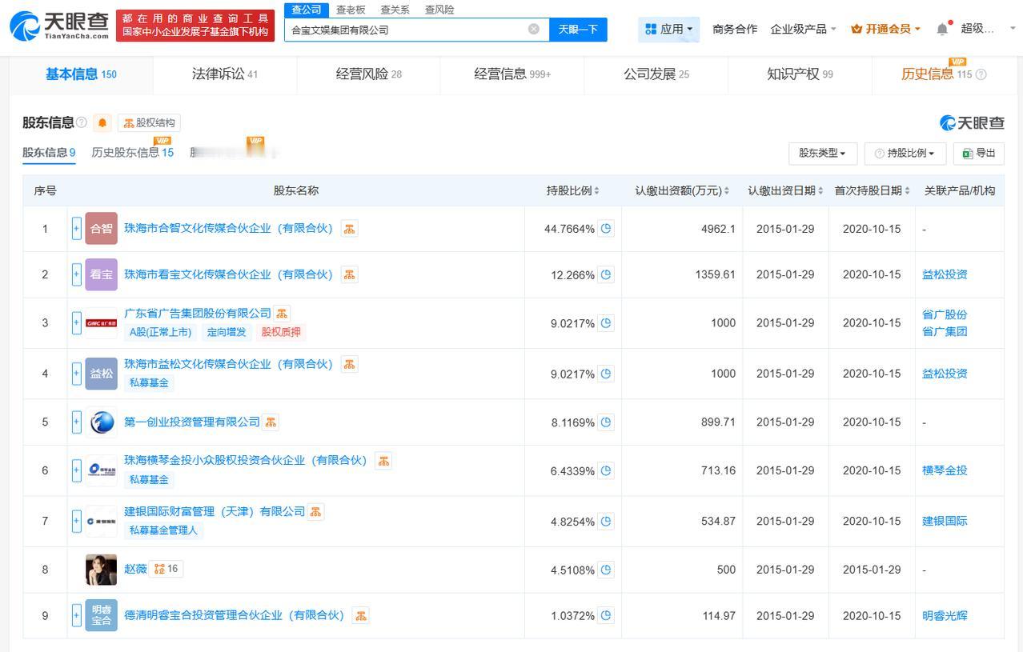Viewport: 1023px width, 652px height.
Task: Click the 合智 company avatar
Action: (x=102, y=229)
